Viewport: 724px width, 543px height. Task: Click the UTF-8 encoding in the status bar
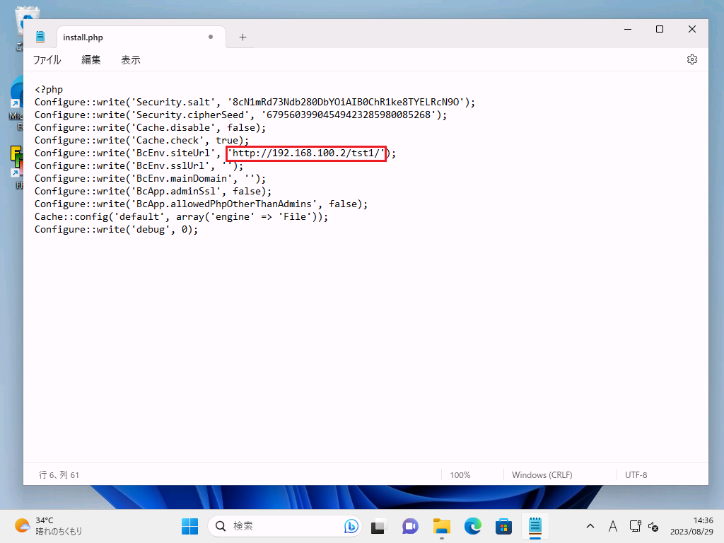(636, 475)
